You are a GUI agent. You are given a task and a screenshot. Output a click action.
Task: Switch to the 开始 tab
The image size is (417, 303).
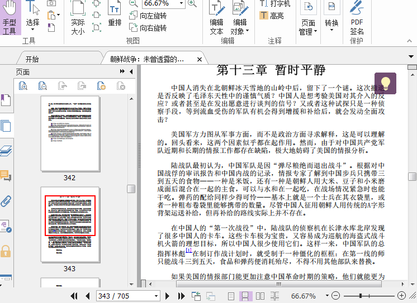pos(32,59)
